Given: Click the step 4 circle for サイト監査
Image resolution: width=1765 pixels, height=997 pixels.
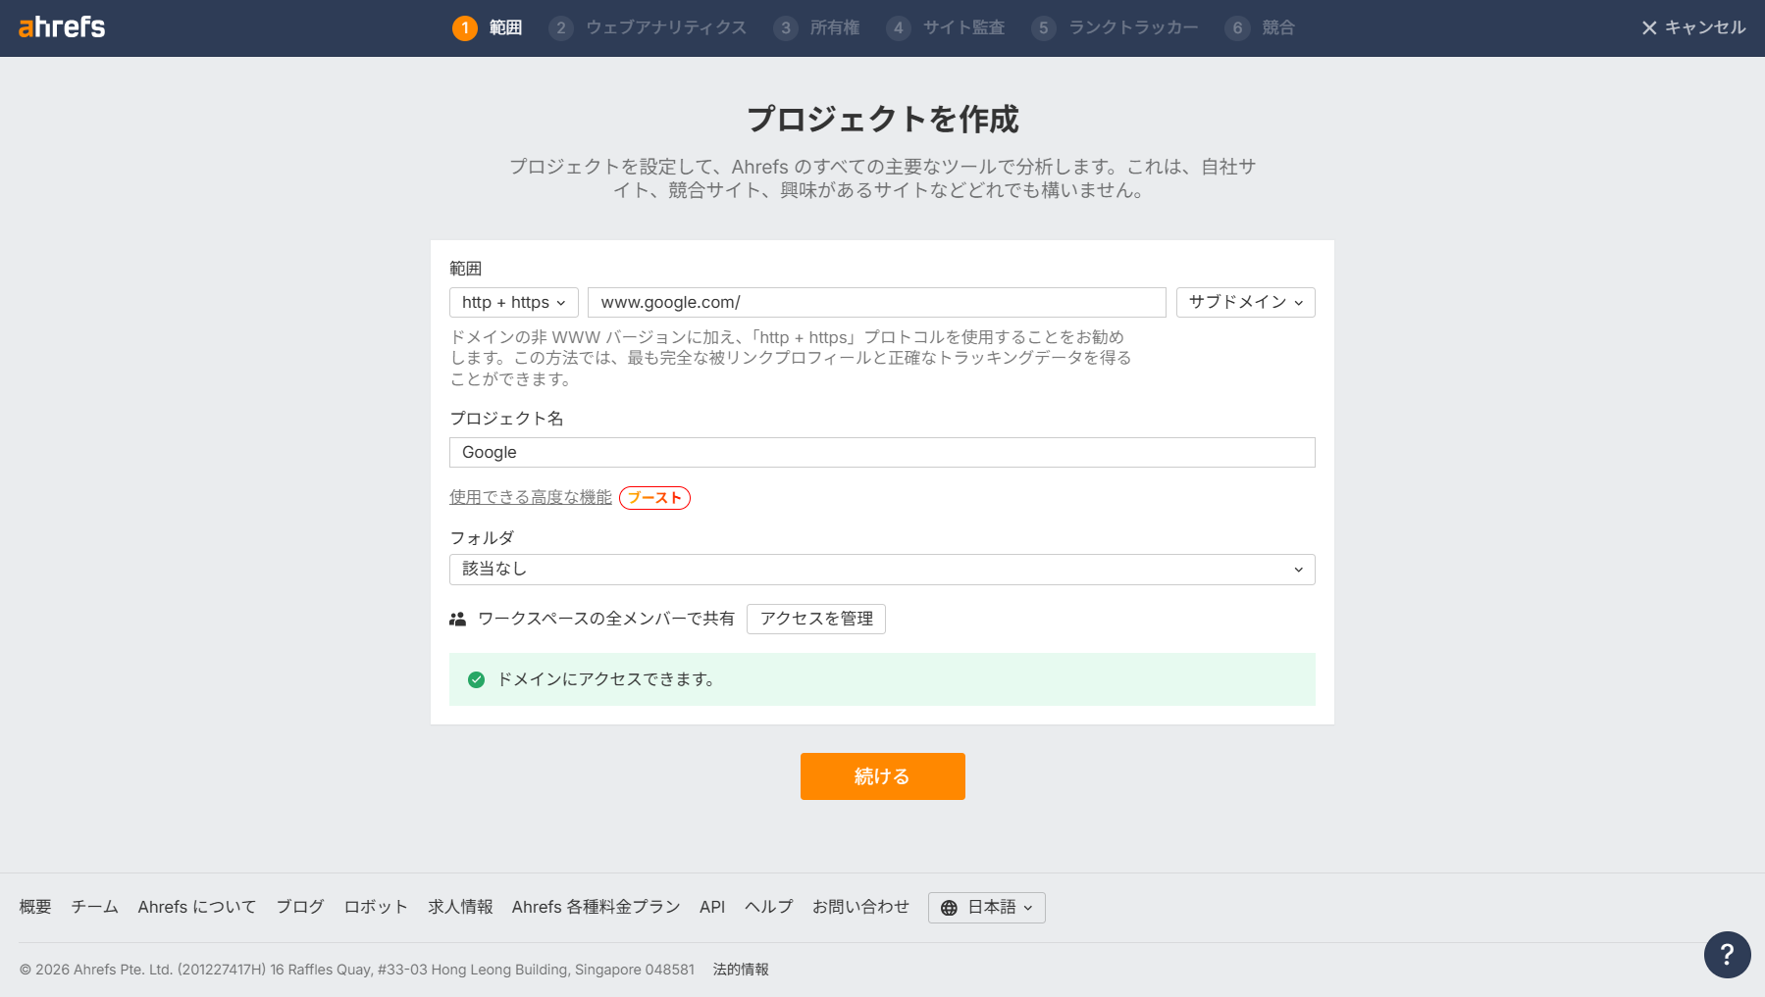Looking at the screenshot, I should tap(898, 28).
